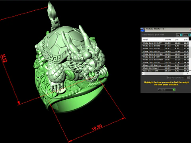This screenshot has height=143, width=191.
Task: Click the DWT column header
Action: tap(178, 40)
